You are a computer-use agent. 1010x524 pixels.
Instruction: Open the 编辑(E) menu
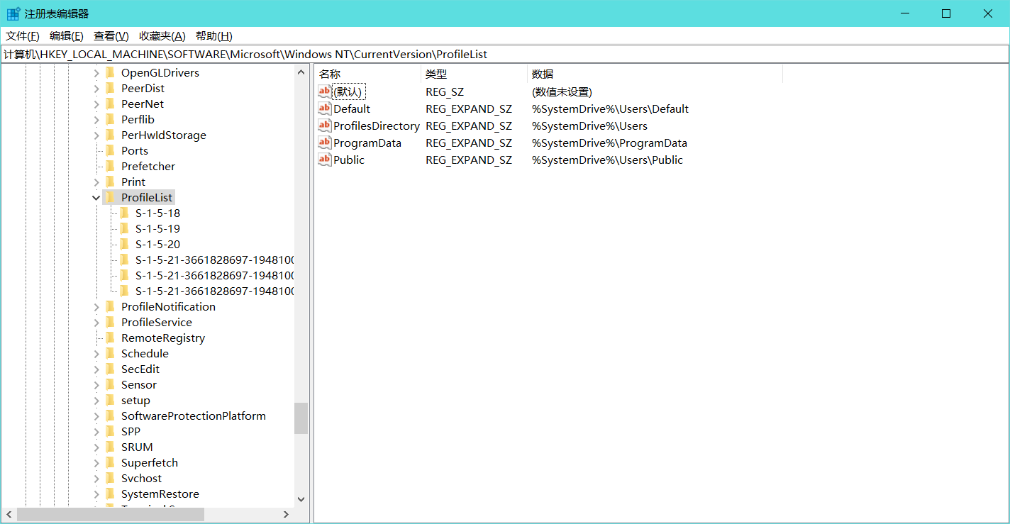coord(67,36)
